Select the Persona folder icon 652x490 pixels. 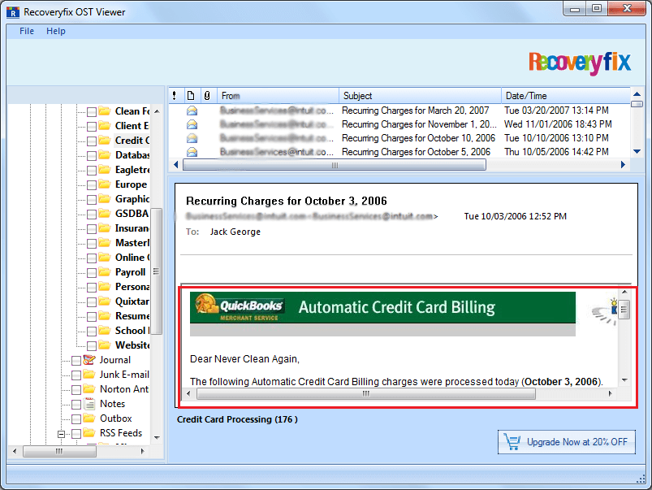click(105, 286)
